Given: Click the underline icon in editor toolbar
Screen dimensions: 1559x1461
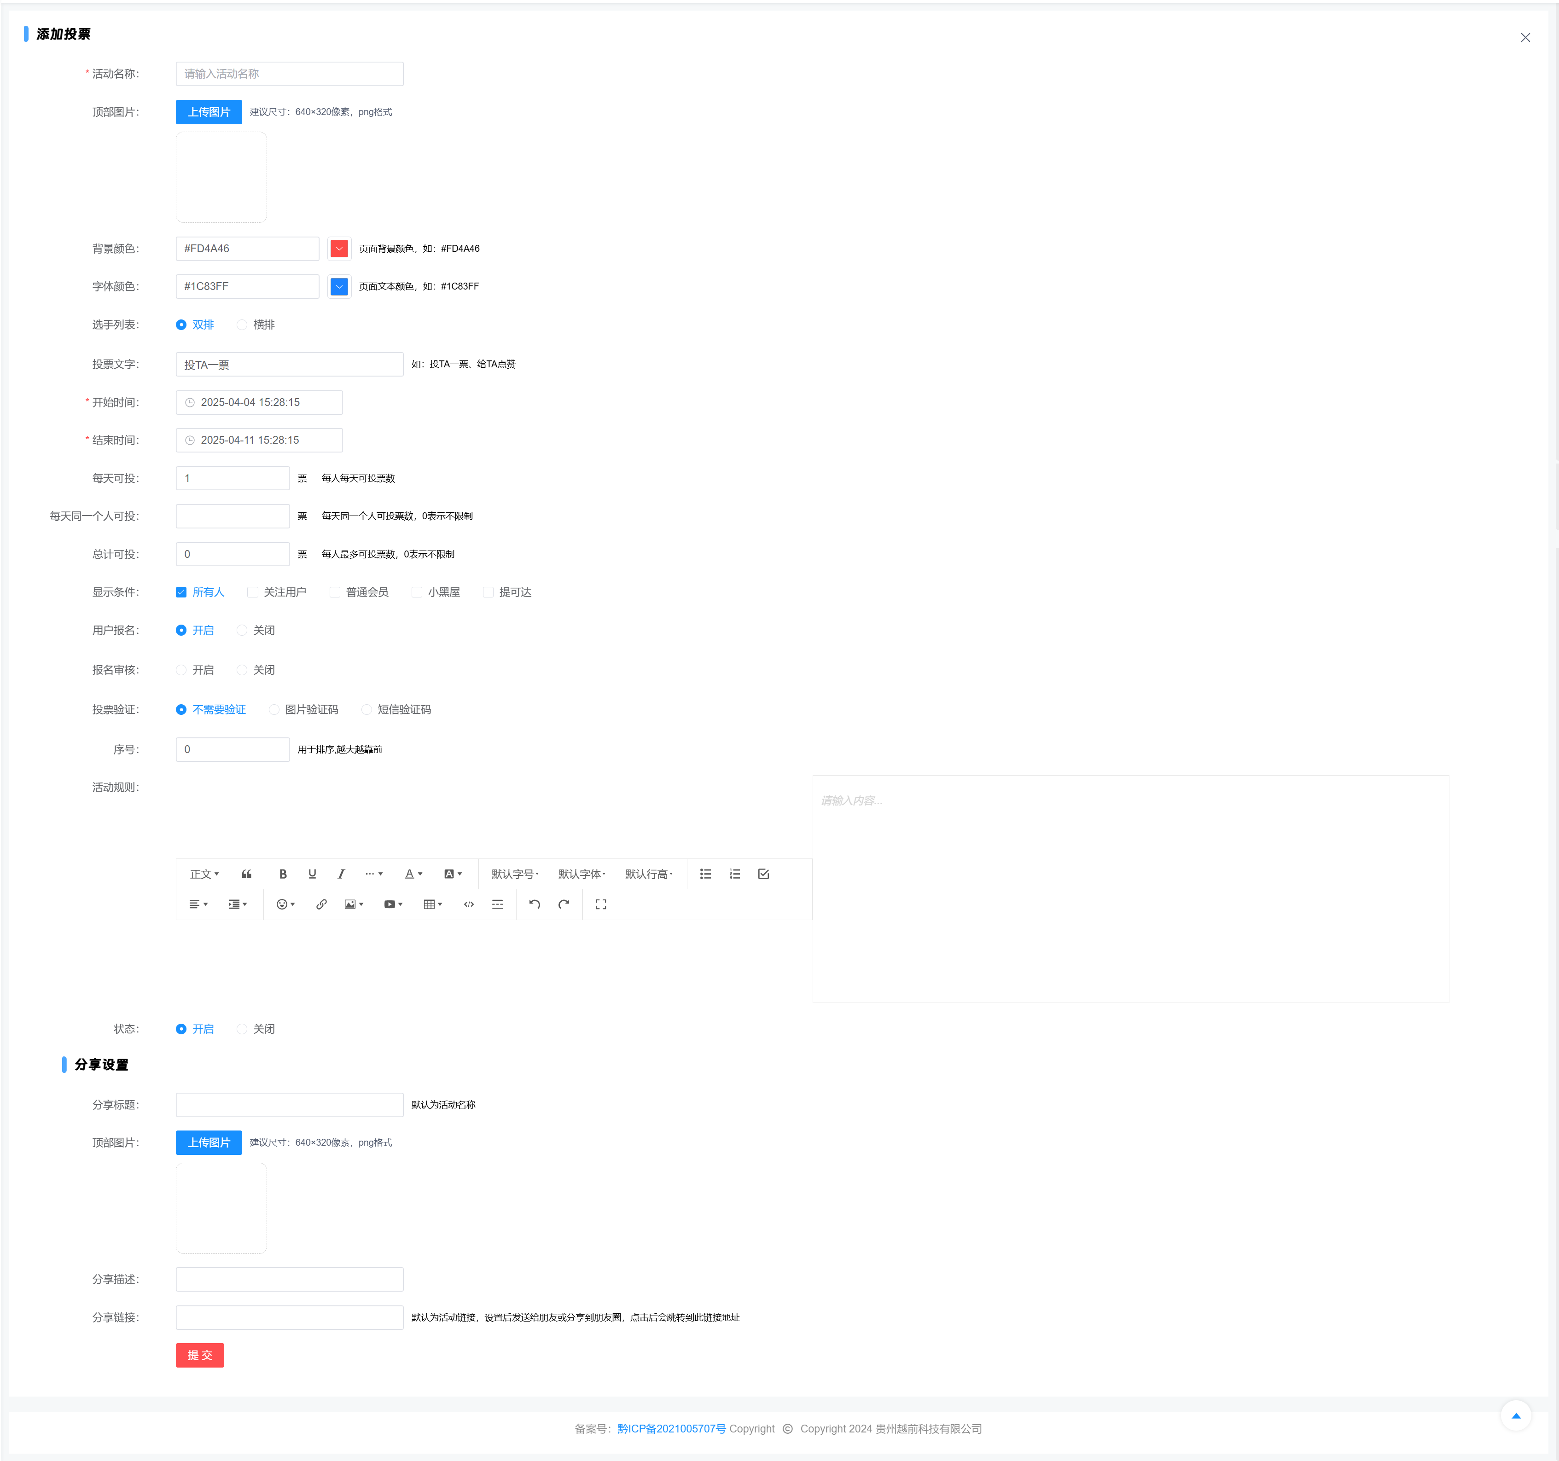Looking at the screenshot, I should (312, 874).
